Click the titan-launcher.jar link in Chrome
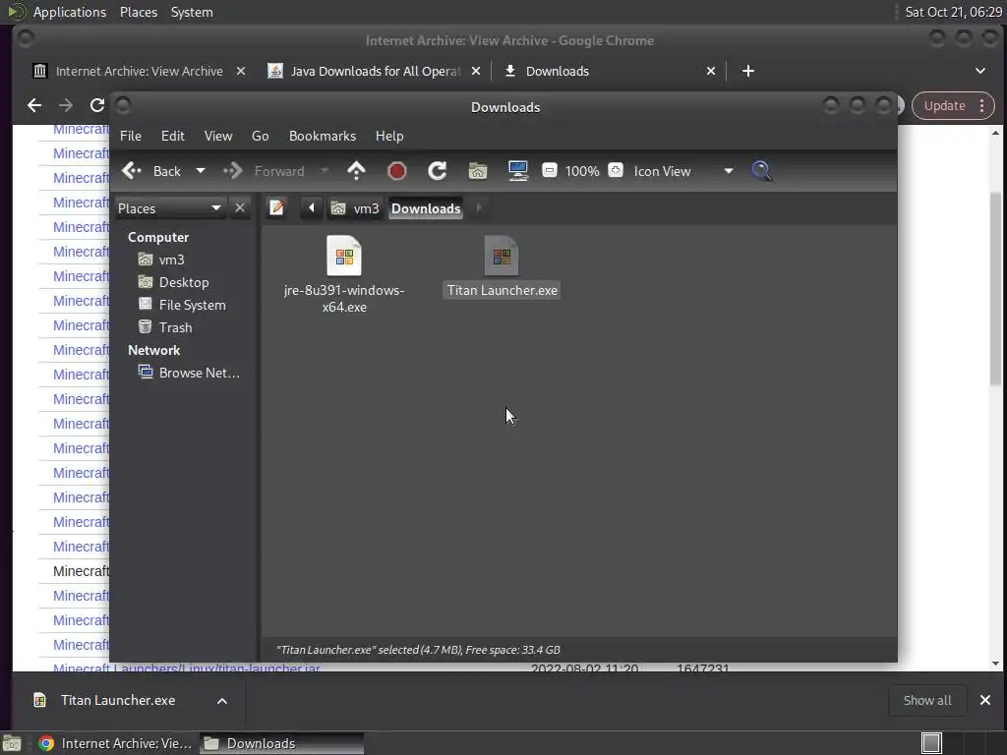The height and width of the screenshot is (755, 1007). coord(186,668)
